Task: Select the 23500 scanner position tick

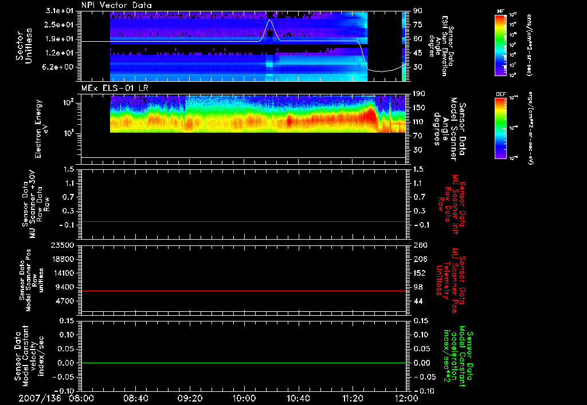Action: click(x=62, y=245)
